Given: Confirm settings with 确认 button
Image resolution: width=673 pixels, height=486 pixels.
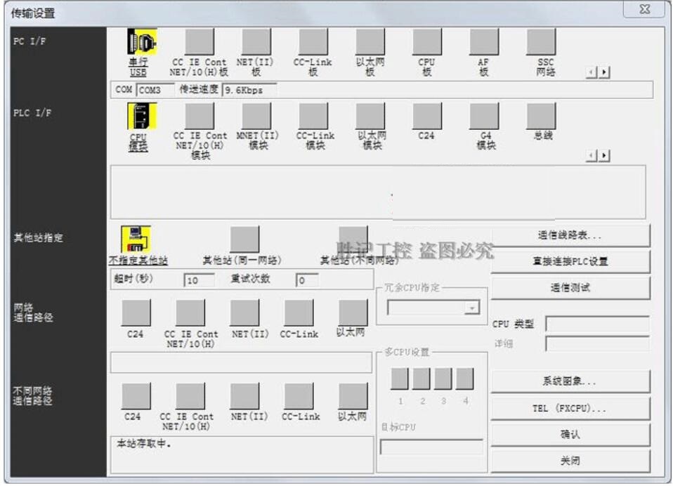Looking at the screenshot, I should pos(570,435).
